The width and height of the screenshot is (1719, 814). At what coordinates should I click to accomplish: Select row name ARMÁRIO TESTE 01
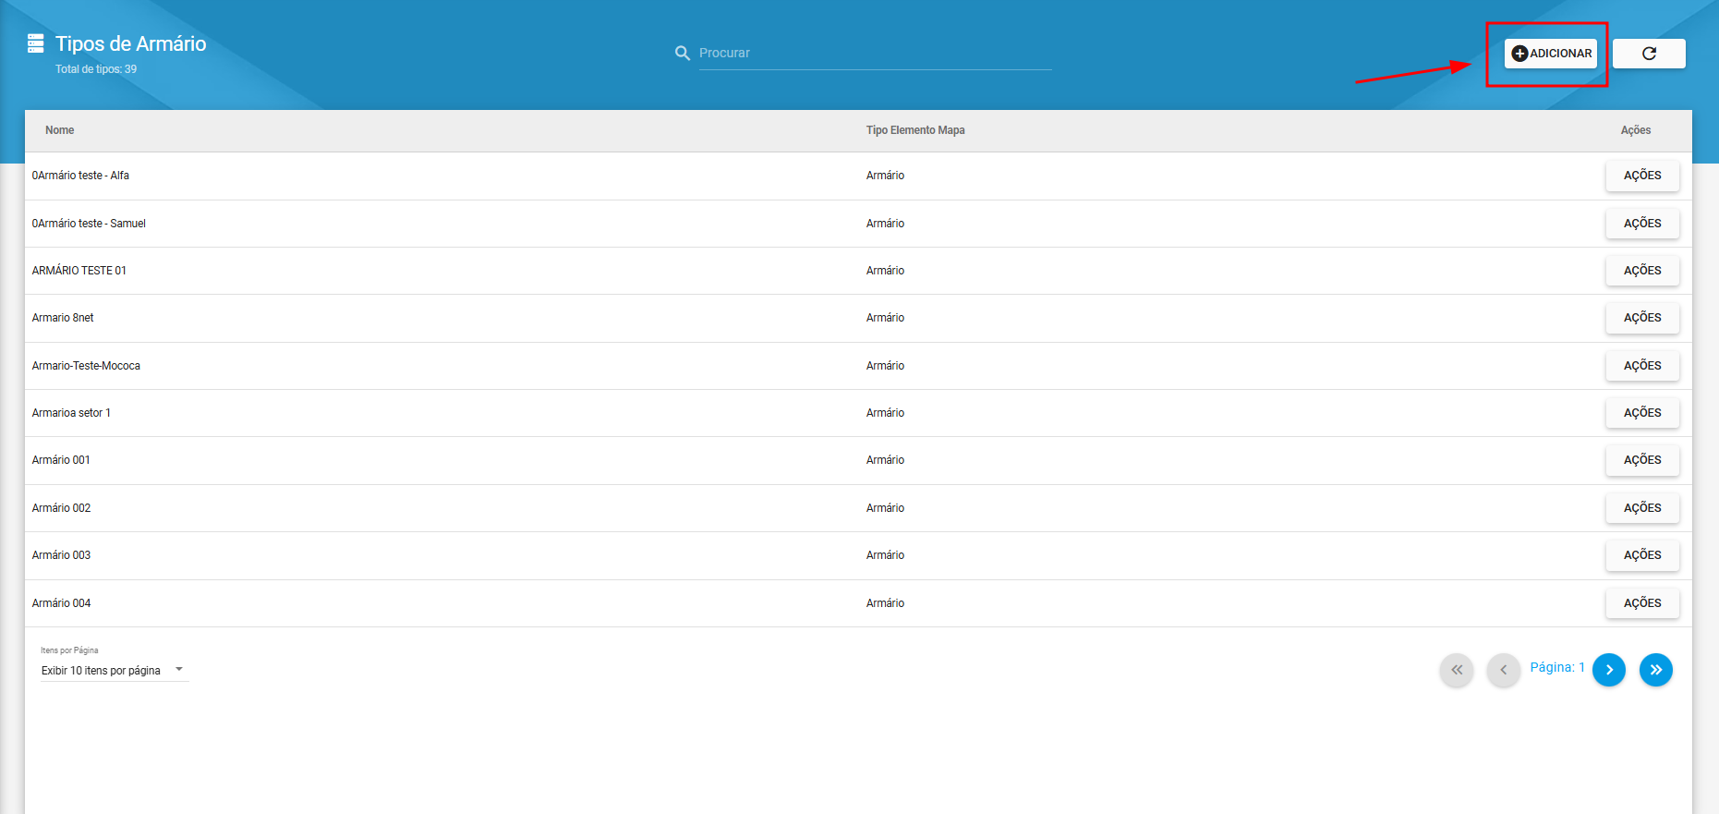[79, 271]
